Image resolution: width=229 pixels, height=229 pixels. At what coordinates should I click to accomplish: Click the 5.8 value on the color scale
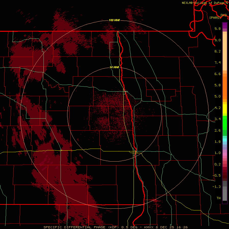[x=218, y=85]
